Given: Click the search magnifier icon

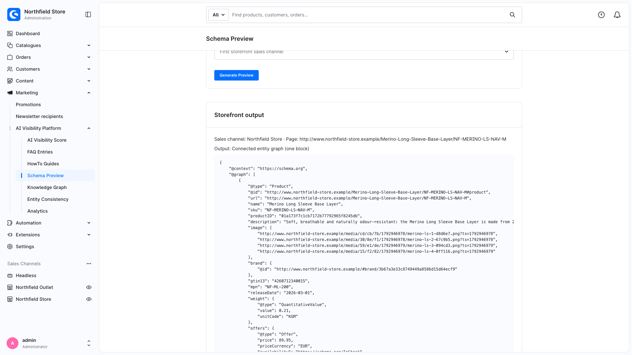Looking at the screenshot, I should [x=513, y=15].
